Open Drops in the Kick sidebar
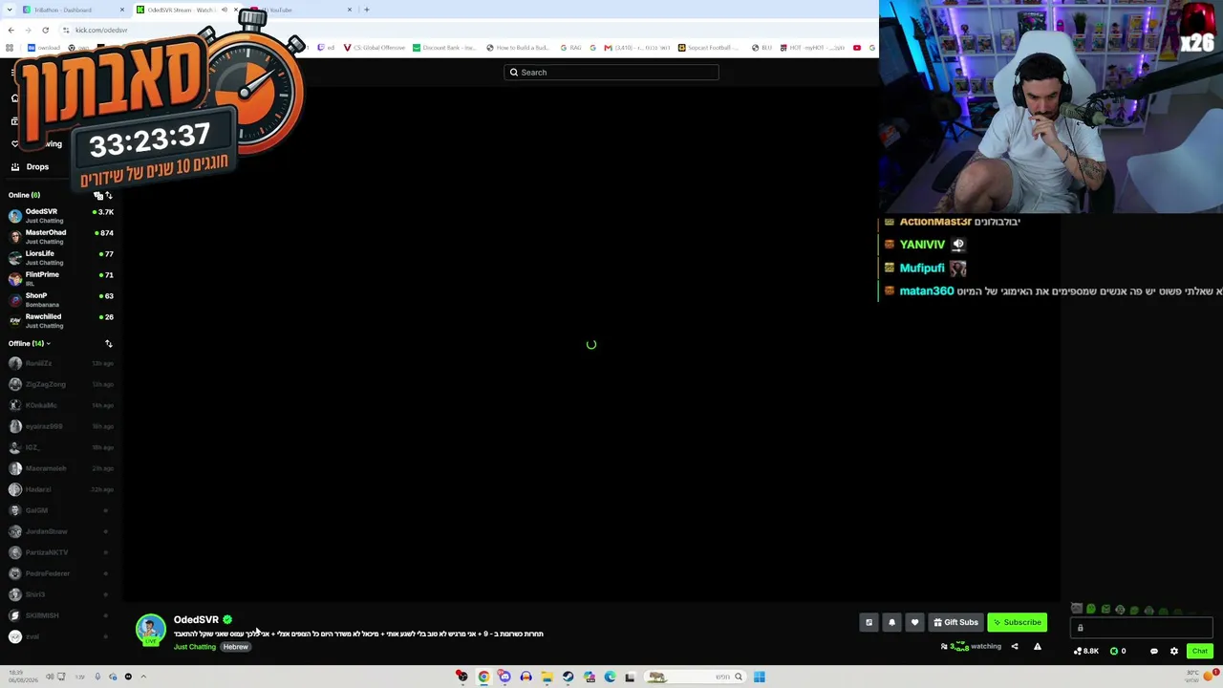The width and height of the screenshot is (1223, 688). 30,167
